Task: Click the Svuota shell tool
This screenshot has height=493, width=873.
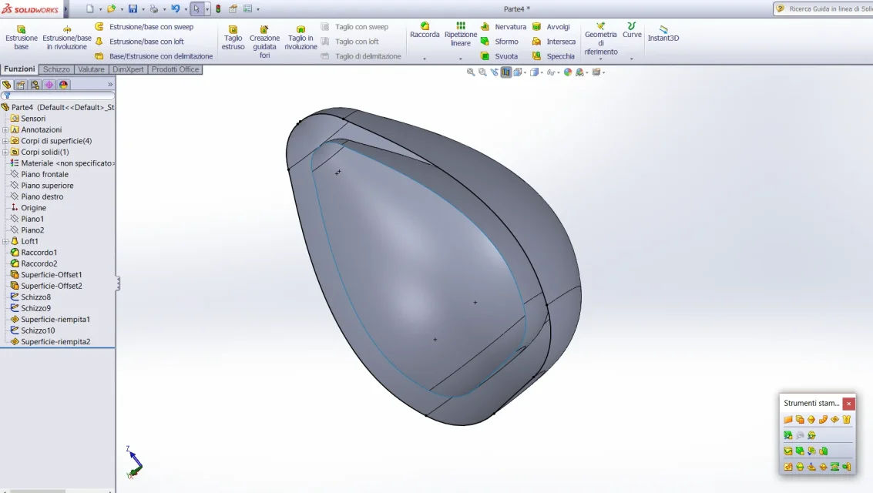Action: (x=499, y=56)
